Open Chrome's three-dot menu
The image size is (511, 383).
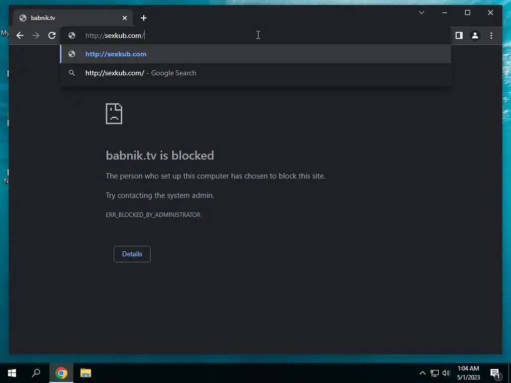click(x=491, y=35)
